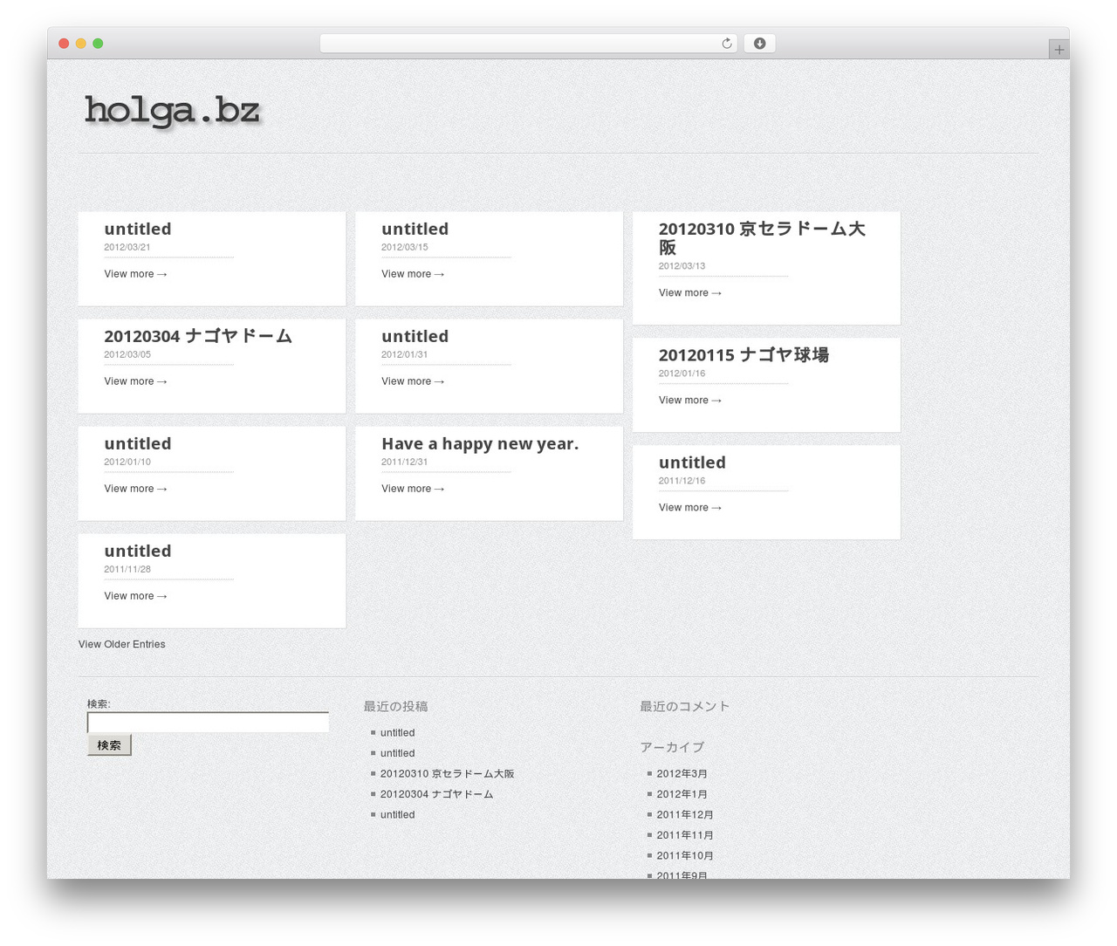Viewport: 1117px width, 946px height.
Task: Open untitled post dated 2011/11/28
Action: (x=138, y=551)
